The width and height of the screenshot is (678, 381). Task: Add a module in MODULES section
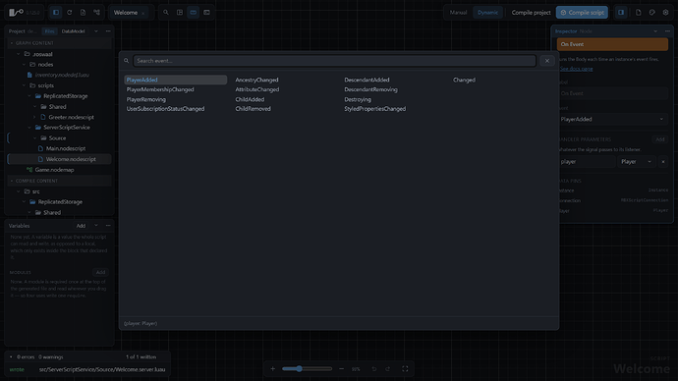pyautogui.click(x=100, y=272)
